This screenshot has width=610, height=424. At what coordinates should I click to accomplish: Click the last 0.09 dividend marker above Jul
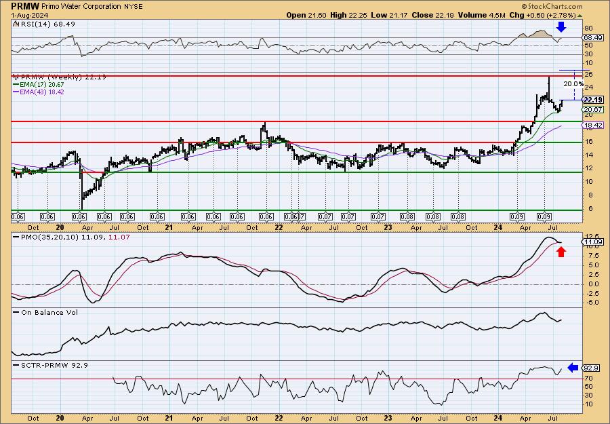click(x=544, y=217)
